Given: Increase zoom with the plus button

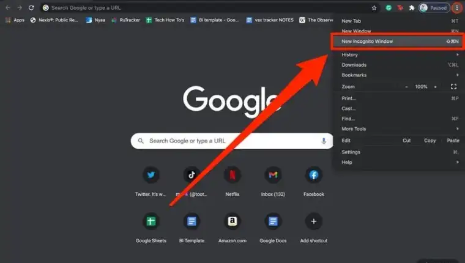Looking at the screenshot, I should [436, 87].
